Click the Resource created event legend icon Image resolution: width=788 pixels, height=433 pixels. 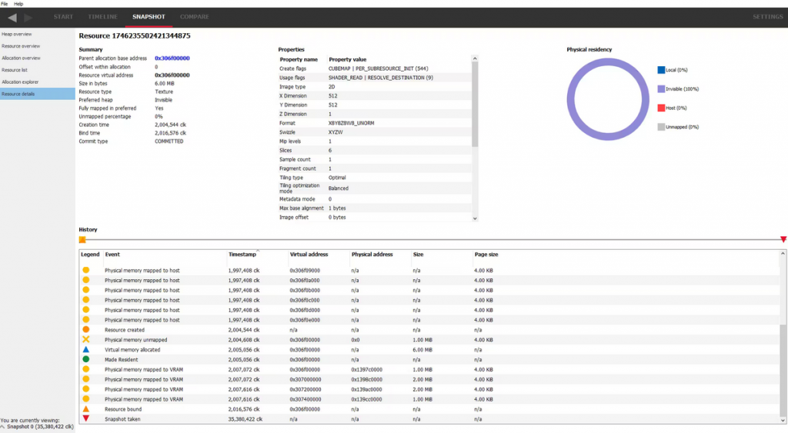(86, 329)
